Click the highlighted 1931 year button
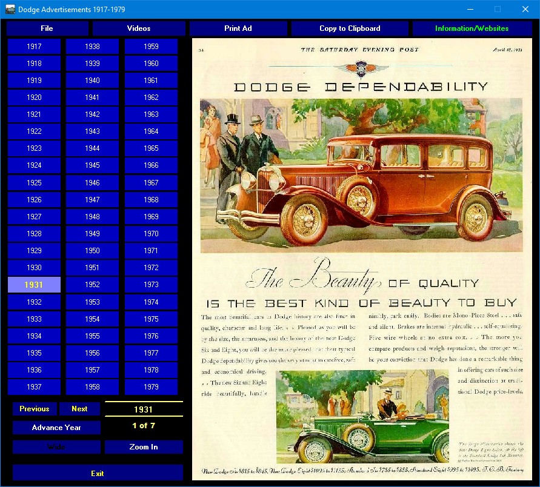The width and height of the screenshot is (540, 487). pyautogui.click(x=34, y=285)
